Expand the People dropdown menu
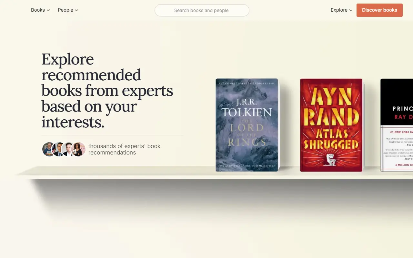The image size is (413, 258). 68,10
